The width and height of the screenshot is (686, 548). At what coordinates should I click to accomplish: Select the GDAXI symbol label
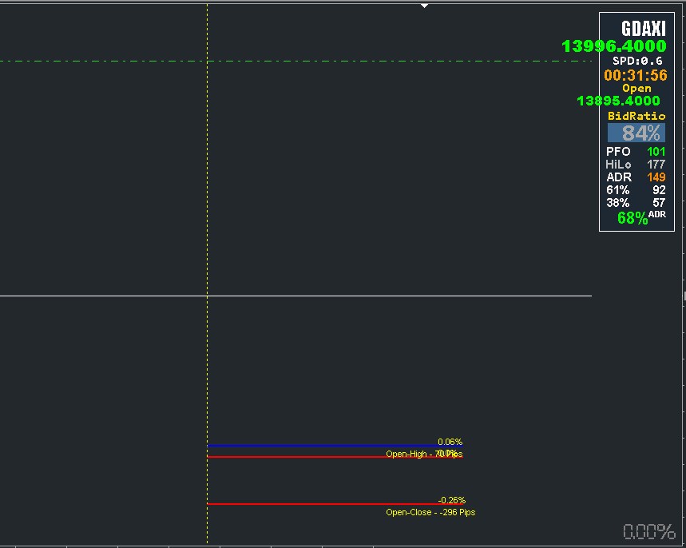(x=644, y=29)
